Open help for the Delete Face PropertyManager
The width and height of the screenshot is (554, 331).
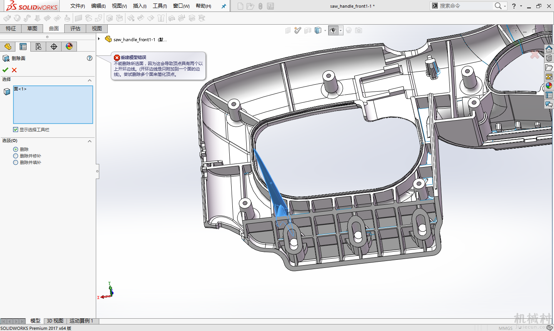pos(90,58)
